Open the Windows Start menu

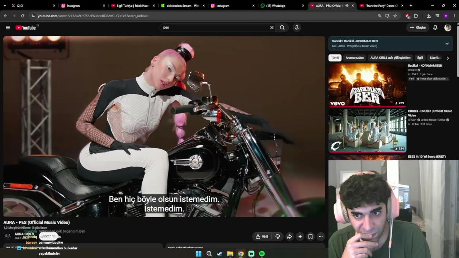[199, 254]
